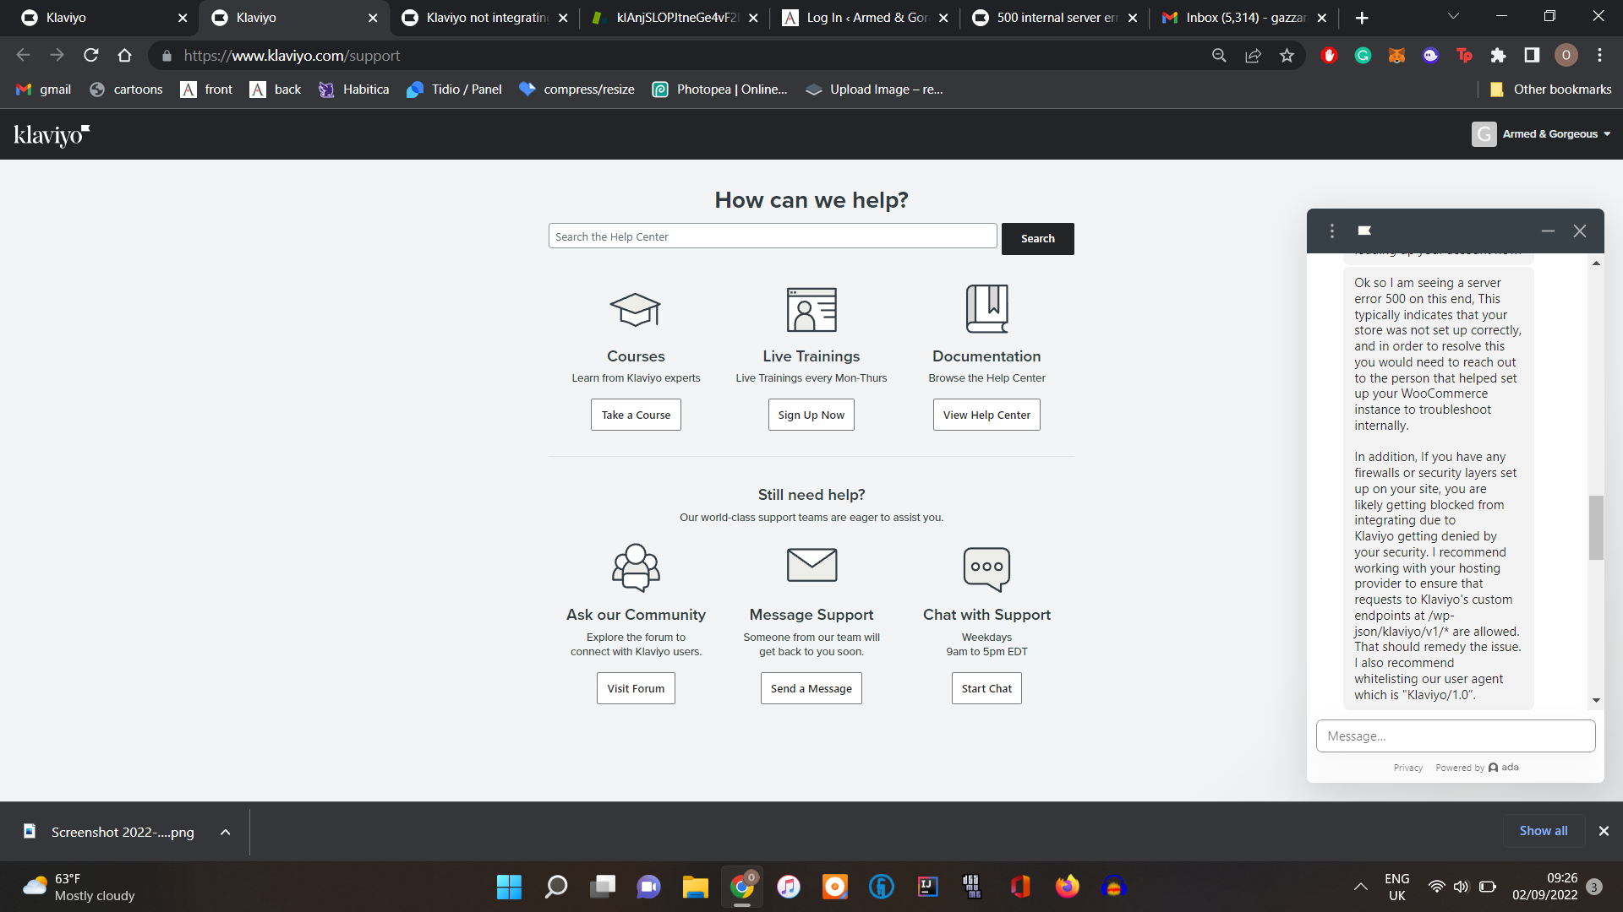Open chat widget options menu (three dots)
This screenshot has height=912, width=1623.
coord(1332,231)
